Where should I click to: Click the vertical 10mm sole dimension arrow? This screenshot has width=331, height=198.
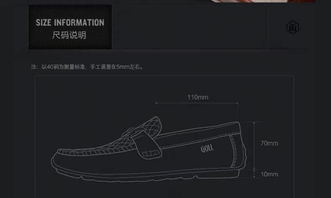[254, 173]
